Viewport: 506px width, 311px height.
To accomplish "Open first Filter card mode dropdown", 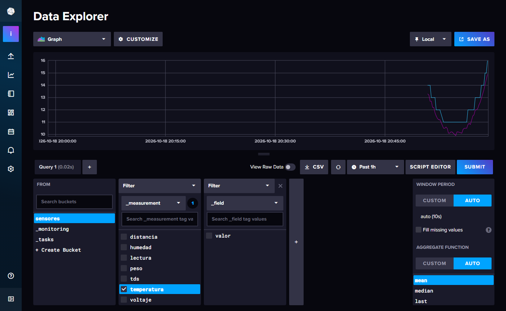I will [160, 186].
